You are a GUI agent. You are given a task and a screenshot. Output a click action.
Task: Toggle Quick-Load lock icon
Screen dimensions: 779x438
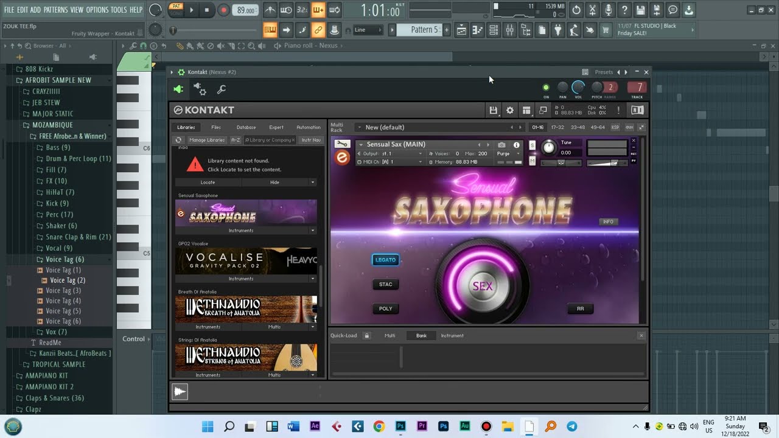click(x=366, y=335)
